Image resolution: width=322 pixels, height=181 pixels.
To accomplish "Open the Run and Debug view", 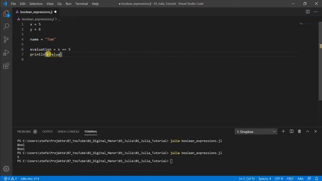I will 6,53.
